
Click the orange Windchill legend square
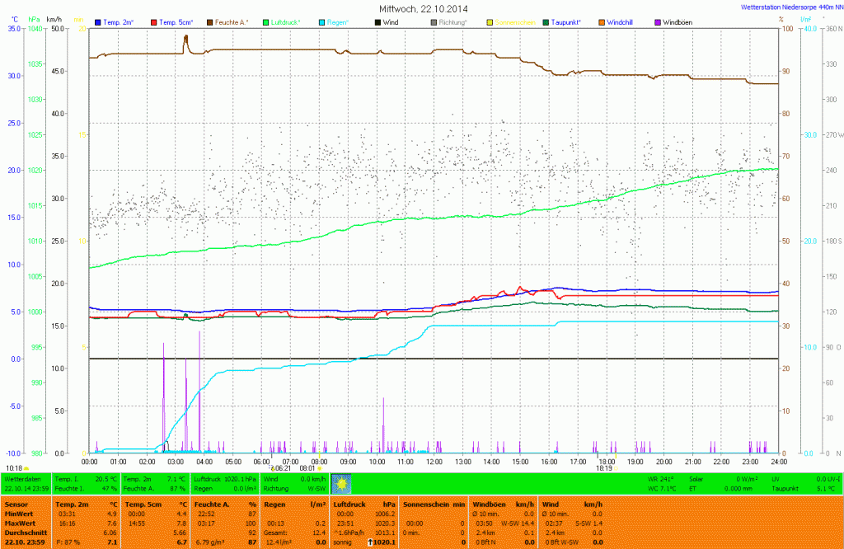tap(601, 21)
